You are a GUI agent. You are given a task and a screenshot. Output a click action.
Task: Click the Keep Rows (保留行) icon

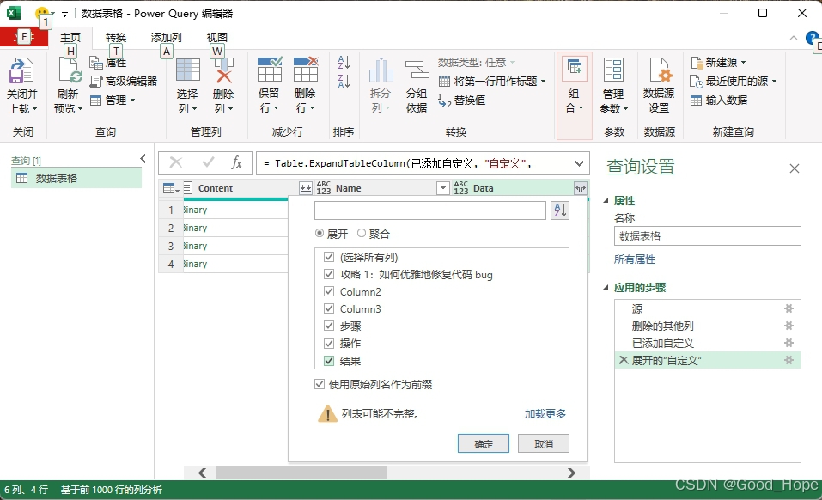click(270, 70)
